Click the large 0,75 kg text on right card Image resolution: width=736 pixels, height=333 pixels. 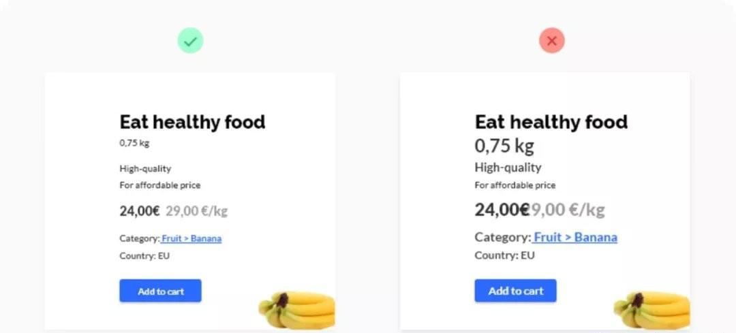tap(504, 146)
